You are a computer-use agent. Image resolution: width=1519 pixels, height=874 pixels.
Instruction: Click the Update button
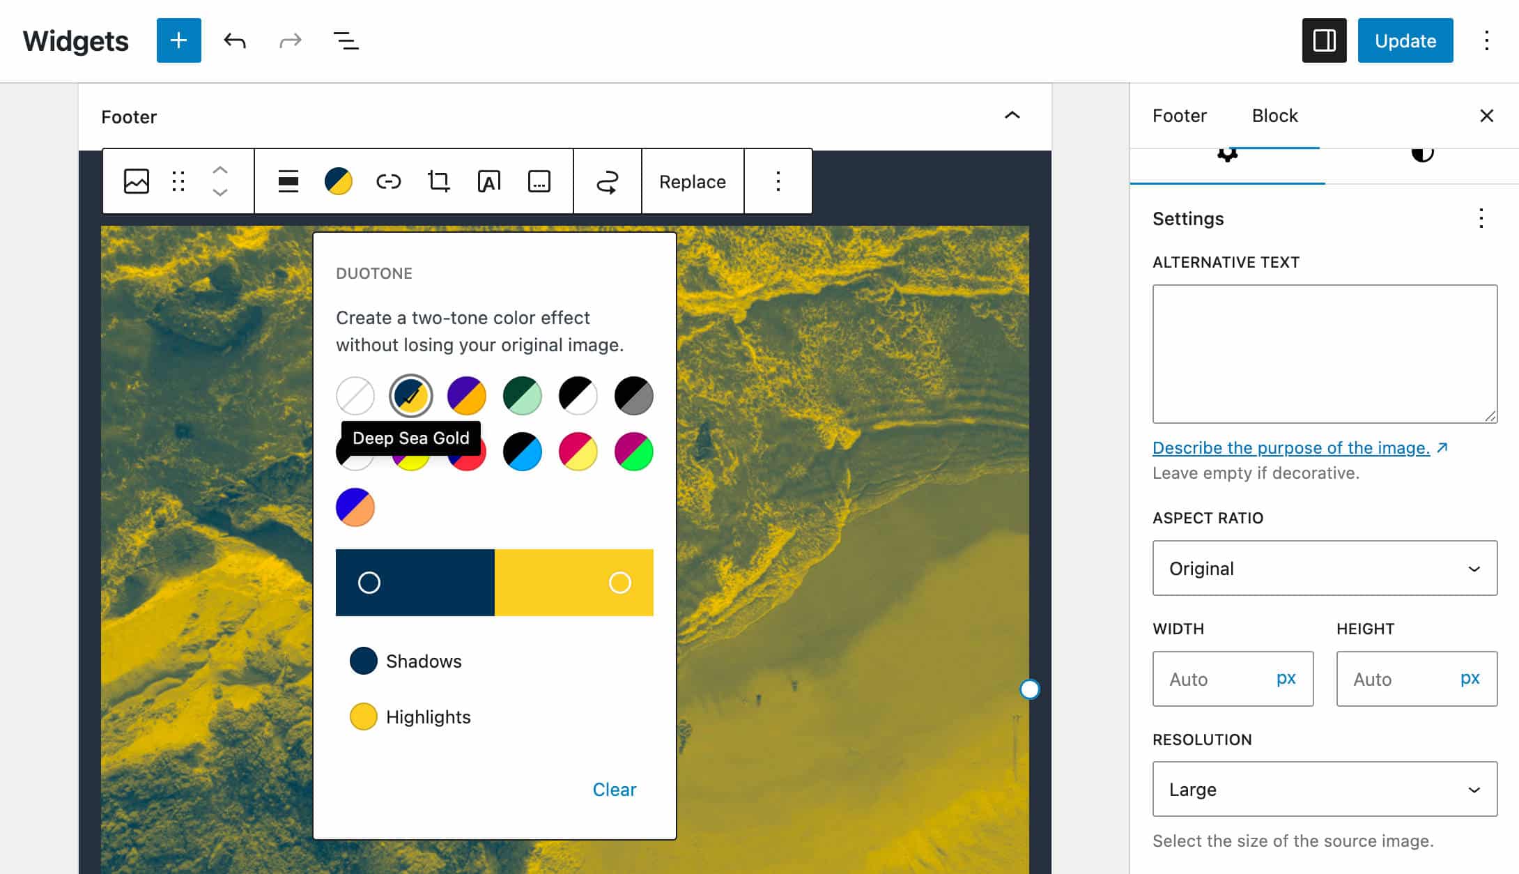(x=1405, y=40)
